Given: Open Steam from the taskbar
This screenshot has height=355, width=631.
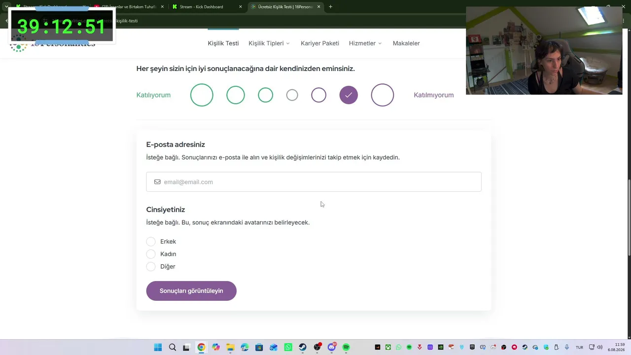Looking at the screenshot, I should pyautogui.click(x=303, y=347).
